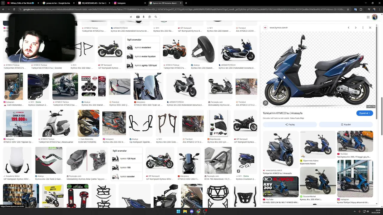This screenshot has height=215, width=383.
Task: Open the Süpermoto Adana related image
Action: pyautogui.click(x=318, y=145)
